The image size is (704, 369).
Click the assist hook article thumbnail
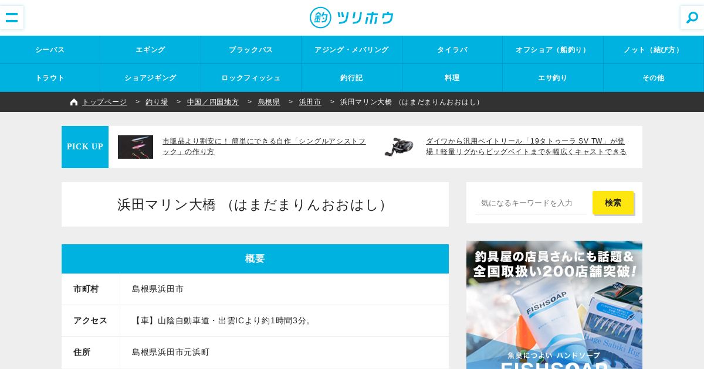[x=136, y=147]
